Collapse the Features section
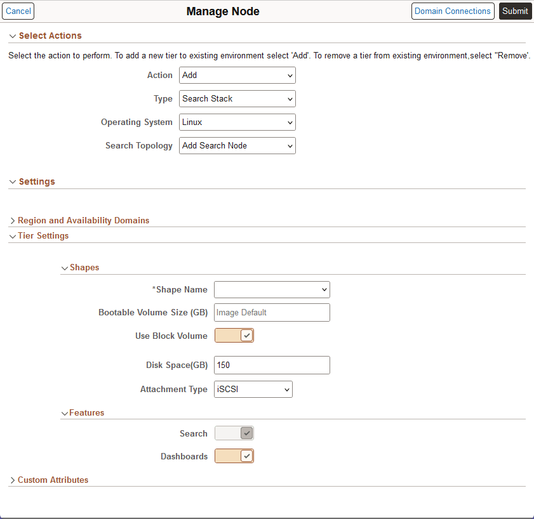534x519 pixels. (x=65, y=412)
